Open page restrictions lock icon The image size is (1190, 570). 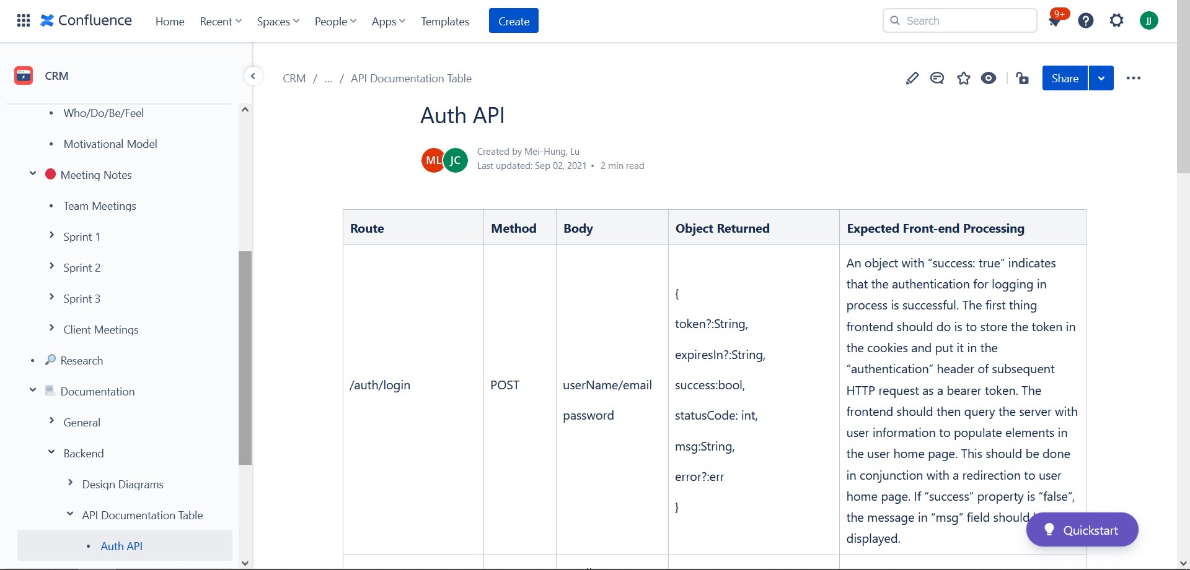click(x=1023, y=78)
